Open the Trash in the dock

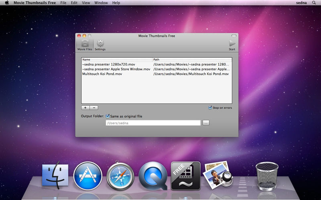[267, 176]
